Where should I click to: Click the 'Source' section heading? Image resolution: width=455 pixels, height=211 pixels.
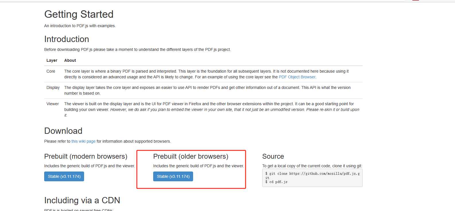pos(273,156)
